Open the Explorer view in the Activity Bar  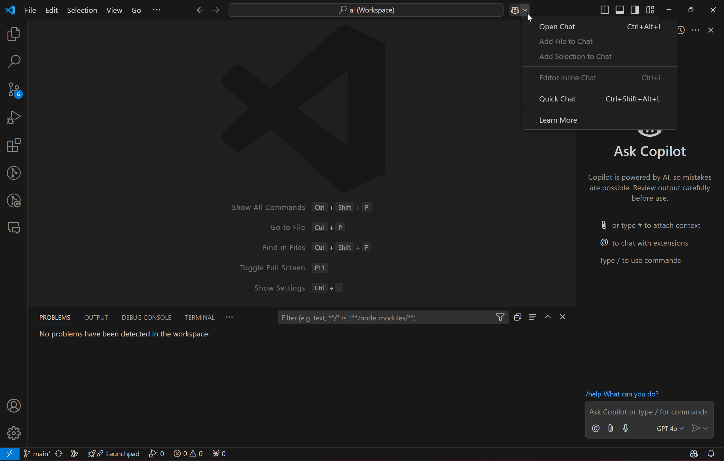13,34
